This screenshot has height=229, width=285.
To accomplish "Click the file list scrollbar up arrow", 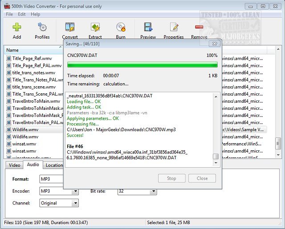I will pos(278,49).
